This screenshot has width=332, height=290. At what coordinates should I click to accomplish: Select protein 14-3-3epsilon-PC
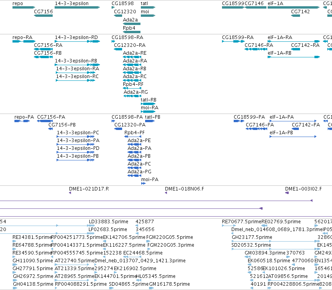[76, 137]
